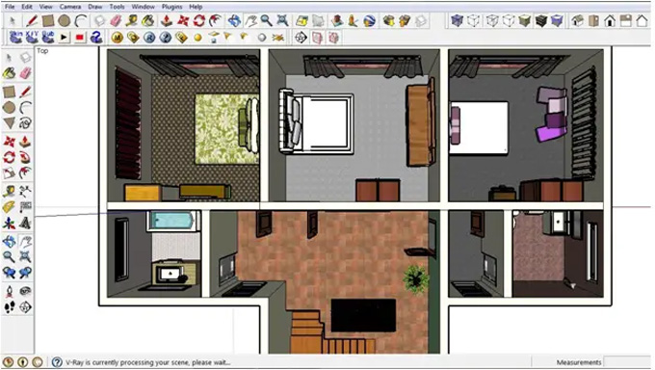Click V-Ray processing status message
This screenshot has width=655, height=370.
click(148, 362)
